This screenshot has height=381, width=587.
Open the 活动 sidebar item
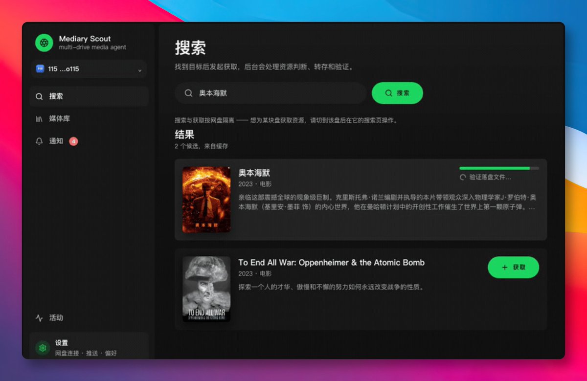click(x=89, y=318)
